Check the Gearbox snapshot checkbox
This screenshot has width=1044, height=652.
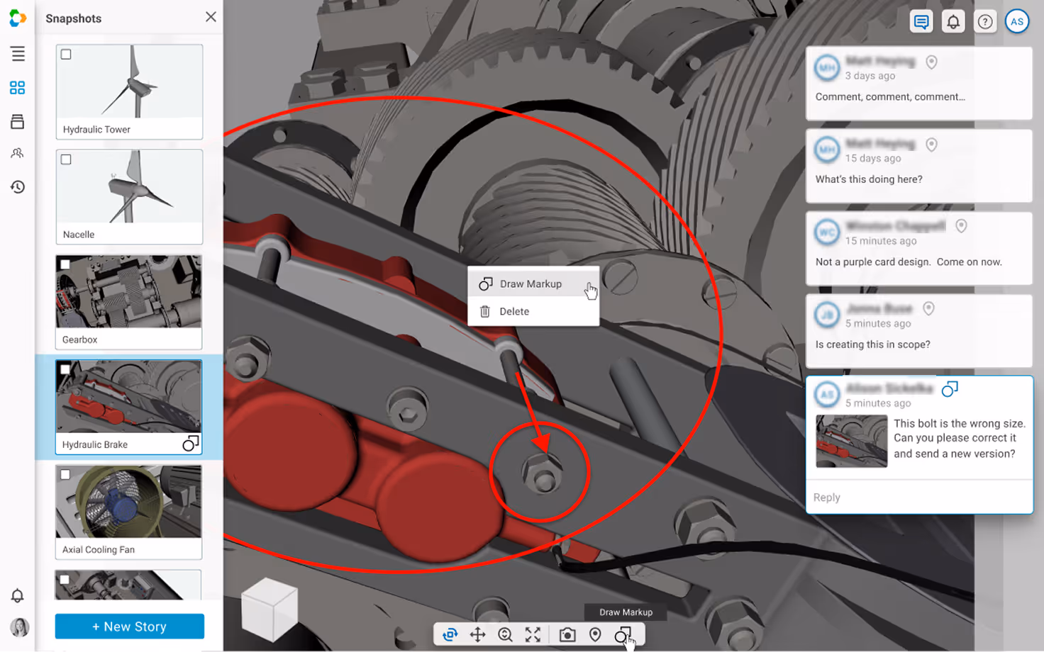65,264
